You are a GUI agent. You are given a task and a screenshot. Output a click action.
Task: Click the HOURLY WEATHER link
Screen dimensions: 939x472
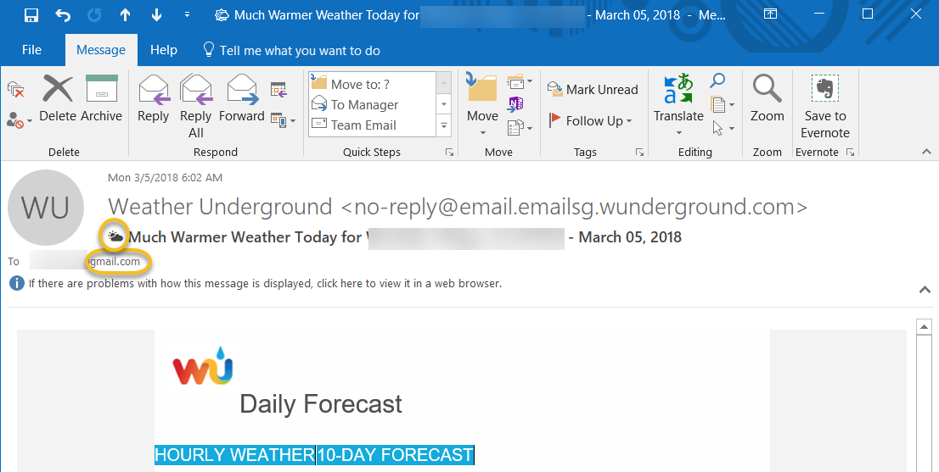pyautogui.click(x=234, y=455)
